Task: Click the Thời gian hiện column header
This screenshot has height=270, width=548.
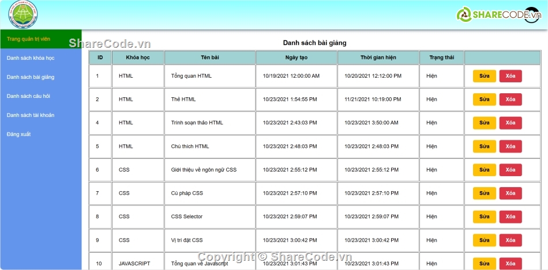Action: (378, 58)
